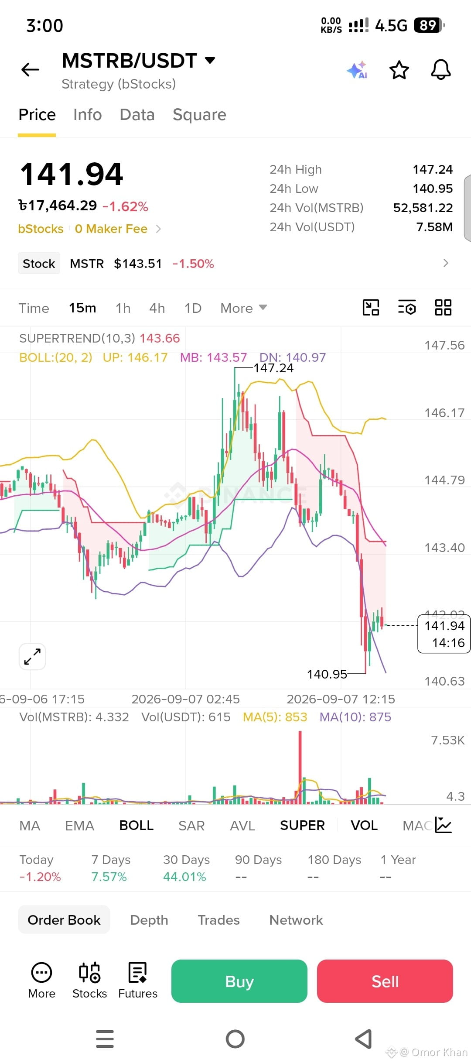Tap the green Buy button

[x=239, y=981]
